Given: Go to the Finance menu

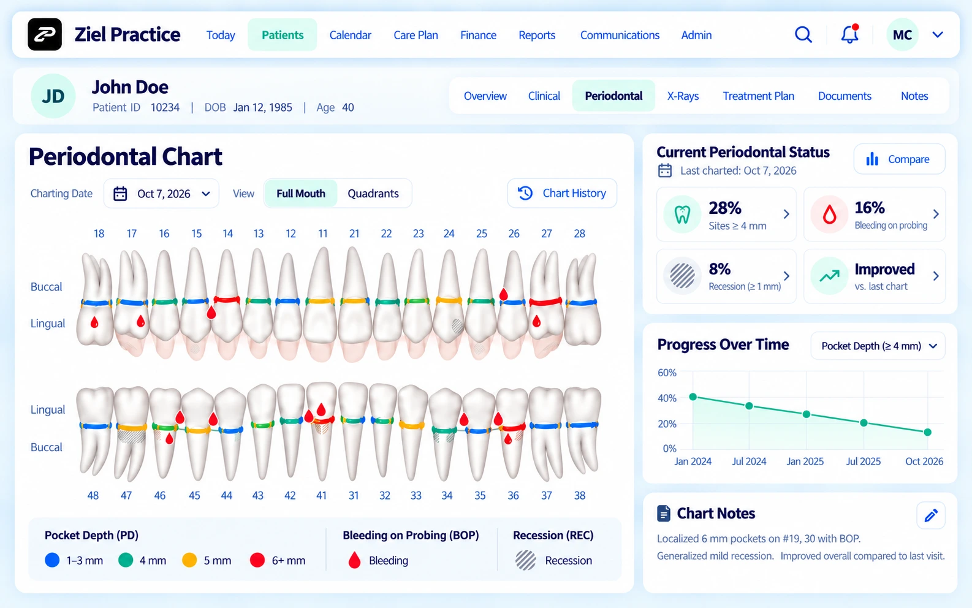Looking at the screenshot, I should [x=478, y=35].
